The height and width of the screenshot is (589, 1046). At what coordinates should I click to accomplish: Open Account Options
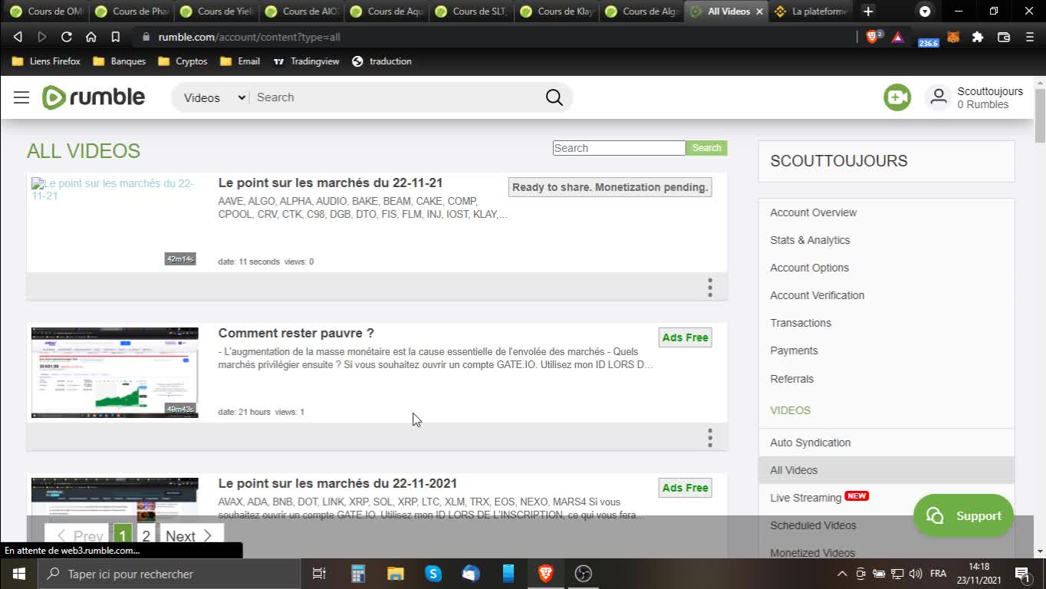coord(809,268)
